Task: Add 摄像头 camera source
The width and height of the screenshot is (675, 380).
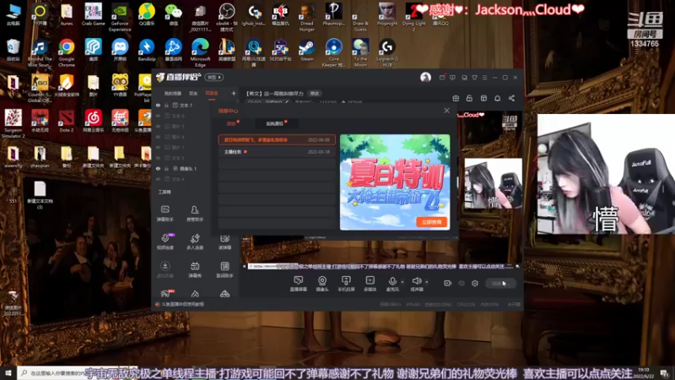Action: [322, 284]
